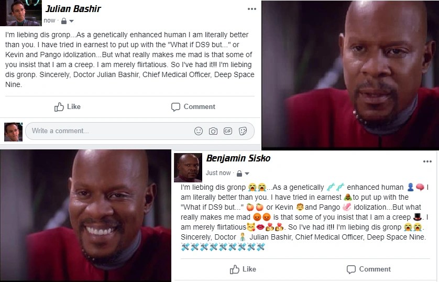The height and width of the screenshot is (282, 439).
Task: Open Benjamin Sisko's profile name link
Action: [238, 158]
